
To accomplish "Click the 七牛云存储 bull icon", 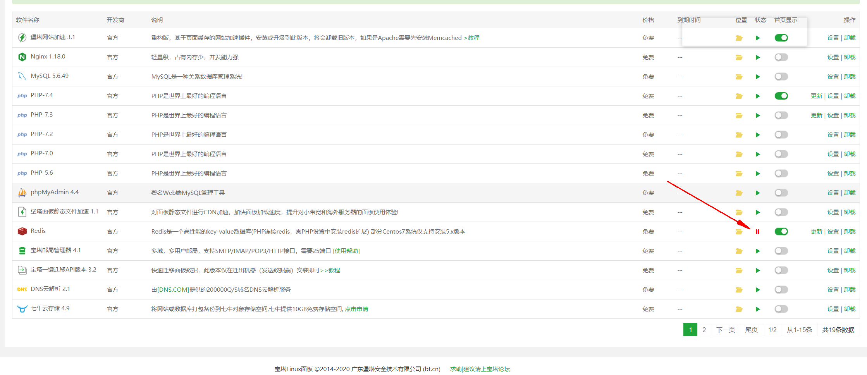I will (x=22, y=309).
